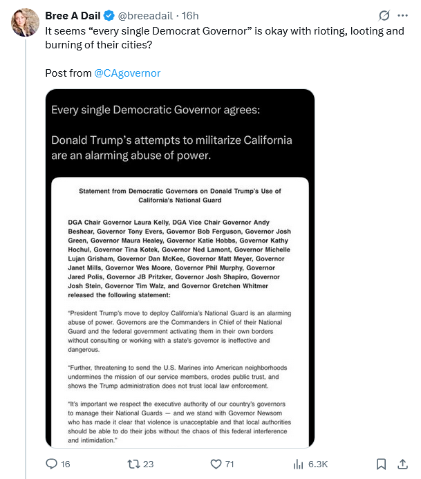Bookmark this post
This screenshot has height=479, width=421.
coord(381,464)
